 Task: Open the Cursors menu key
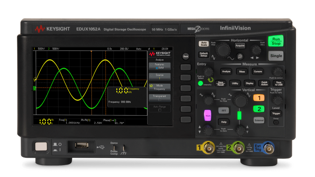258,72
